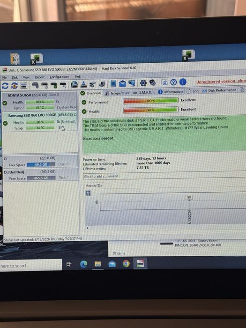Click the settings gear icon in toolbar
The image size is (246, 328).
point(143,83)
